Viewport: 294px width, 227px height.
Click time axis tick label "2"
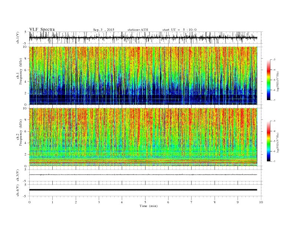[x=76, y=202]
